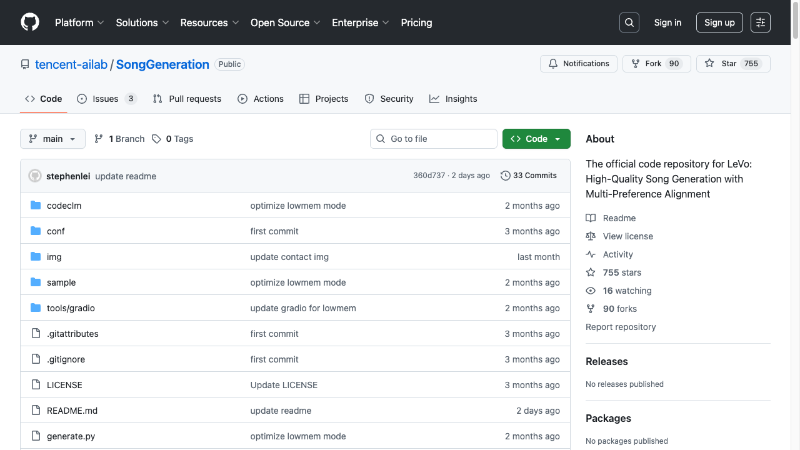
Task: Click the Activity pulse icon
Action: (x=591, y=254)
